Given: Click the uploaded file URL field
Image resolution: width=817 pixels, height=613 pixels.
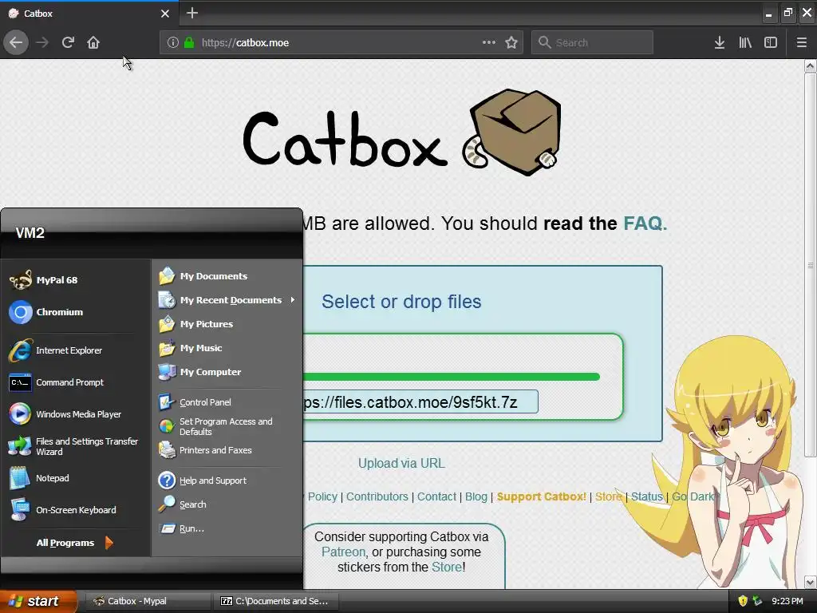Looking at the screenshot, I should click(420, 402).
